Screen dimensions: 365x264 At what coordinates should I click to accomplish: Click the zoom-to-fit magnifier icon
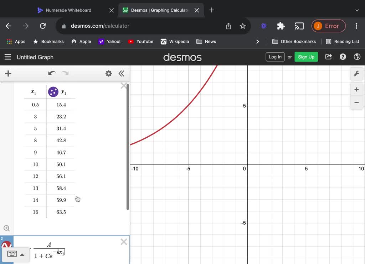click(x=7, y=228)
